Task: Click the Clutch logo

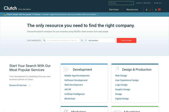Action: point(10,8)
